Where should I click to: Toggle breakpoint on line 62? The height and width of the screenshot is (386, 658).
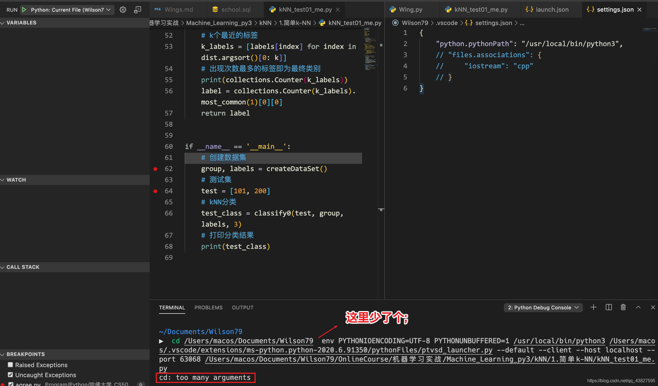pyautogui.click(x=155, y=169)
